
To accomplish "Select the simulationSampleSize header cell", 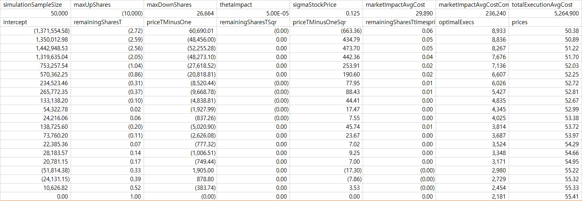I will coord(36,5).
